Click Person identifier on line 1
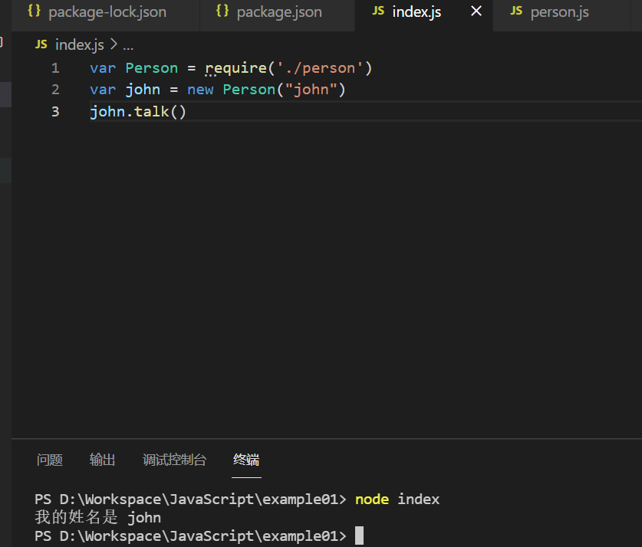This screenshot has width=642, height=547. (x=152, y=68)
